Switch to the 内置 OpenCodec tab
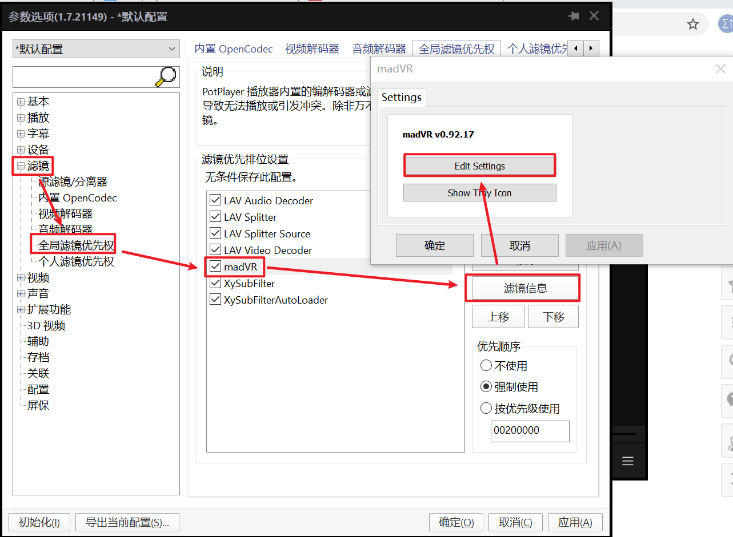Screen dimensions: 733x537 (x=234, y=49)
